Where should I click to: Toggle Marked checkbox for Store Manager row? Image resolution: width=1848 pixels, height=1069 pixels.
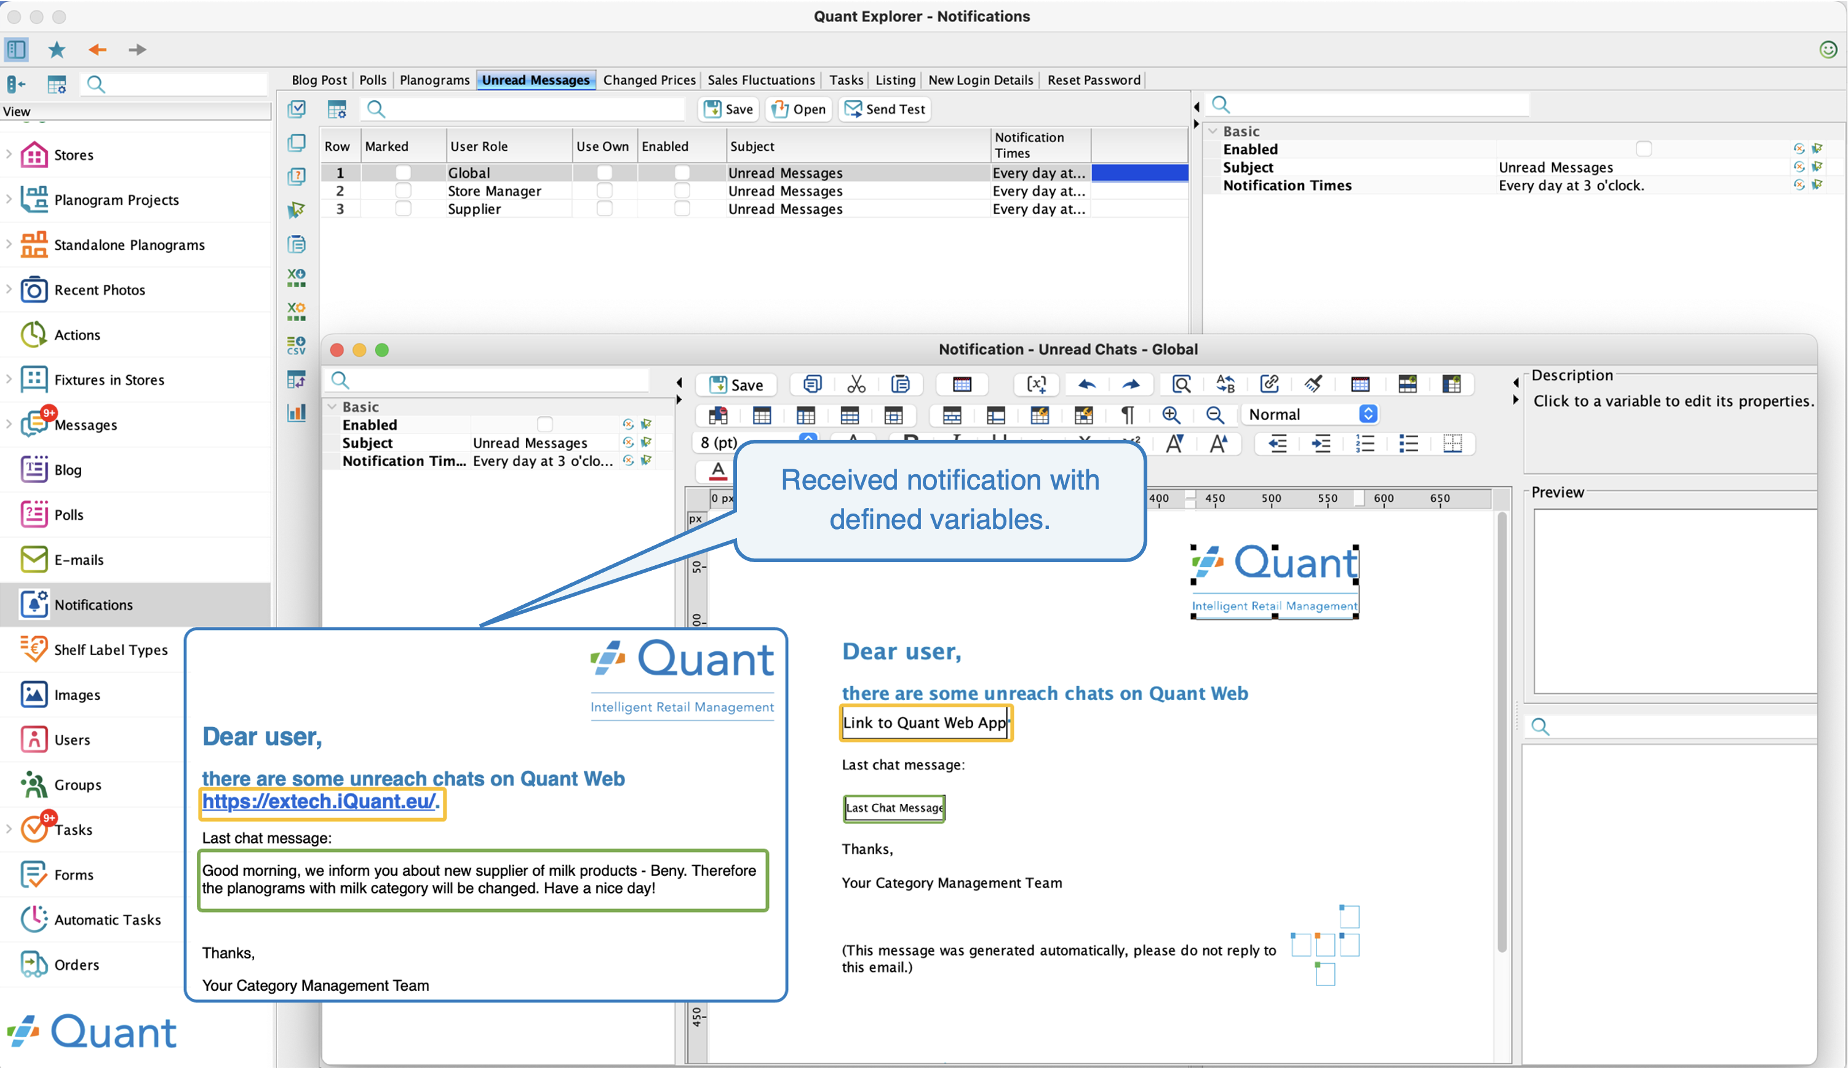pyautogui.click(x=402, y=191)
